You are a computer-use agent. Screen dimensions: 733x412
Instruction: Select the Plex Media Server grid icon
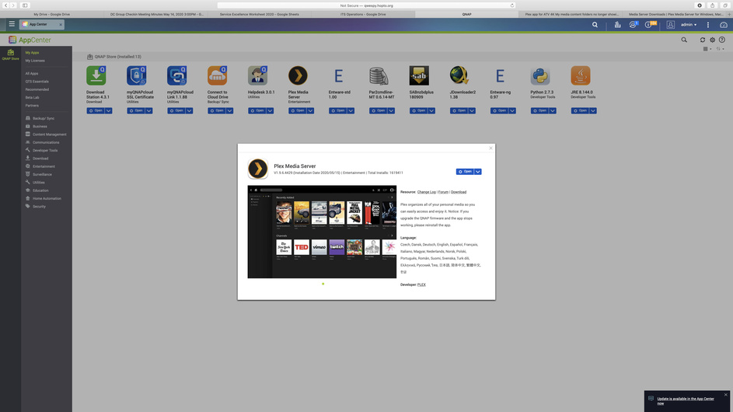tap(298, 75)
